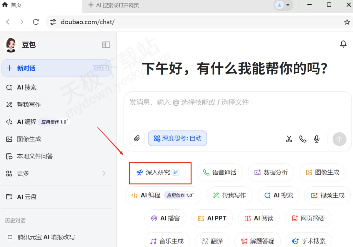Select the 视频生成 skill chip
This screenshot has width=353, height=247.
(x=327, y=195)
